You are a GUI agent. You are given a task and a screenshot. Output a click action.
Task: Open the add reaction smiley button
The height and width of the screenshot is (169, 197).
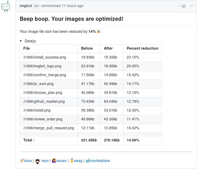[182, 6]
